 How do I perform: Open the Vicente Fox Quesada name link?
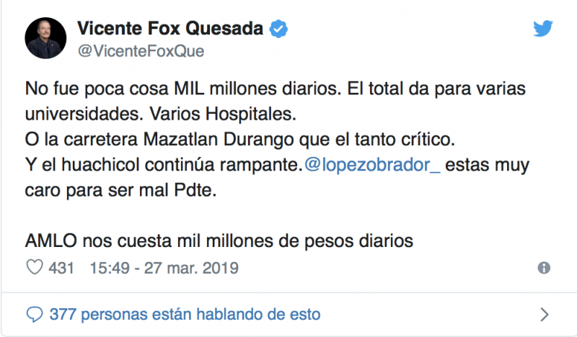point(172,30)
